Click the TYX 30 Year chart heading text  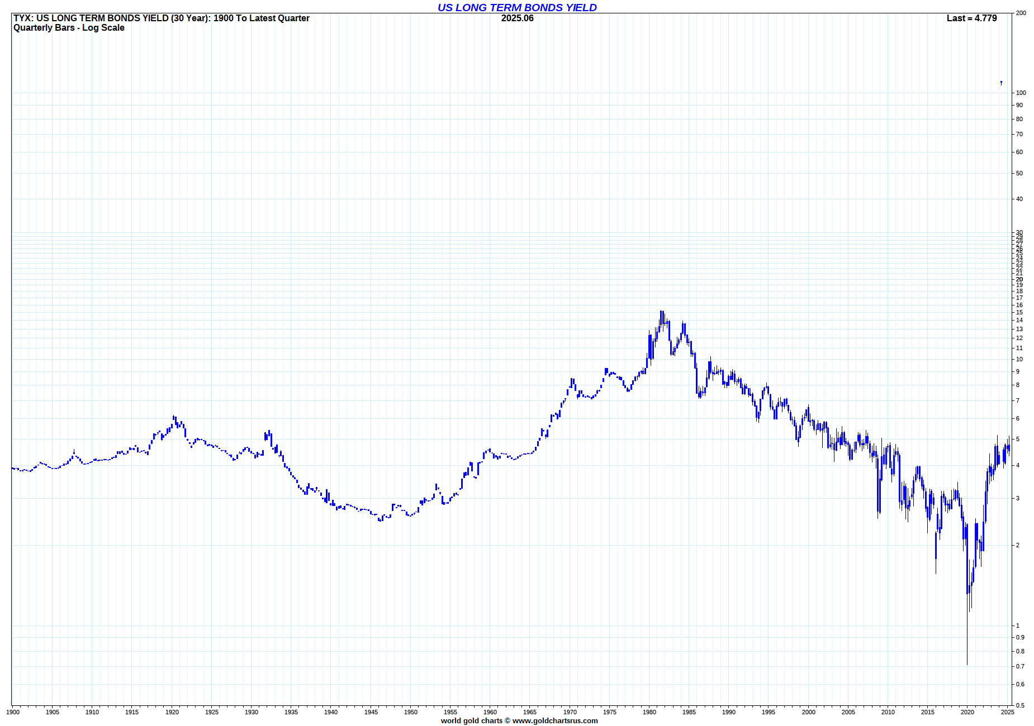click(x=162, y=18)
